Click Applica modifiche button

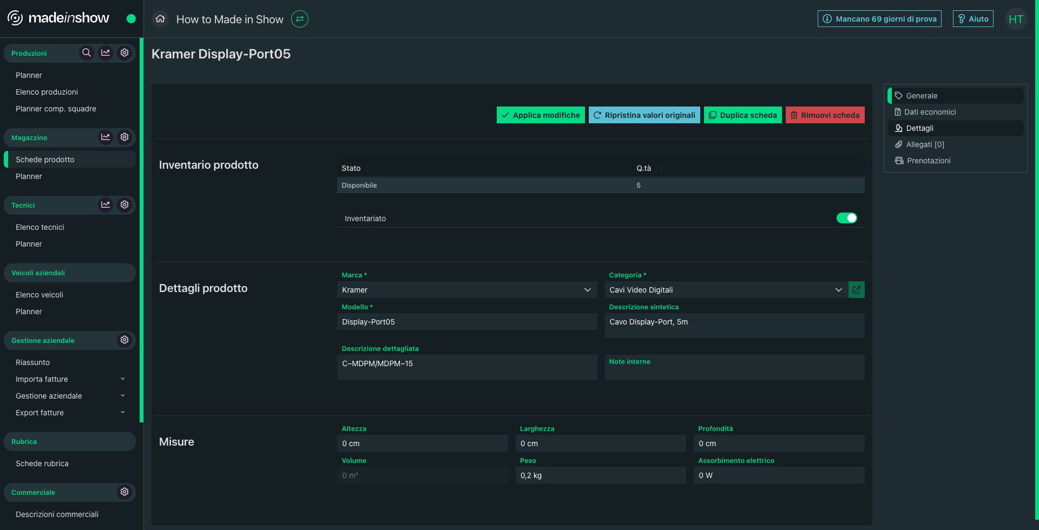(x=541, y=115)
